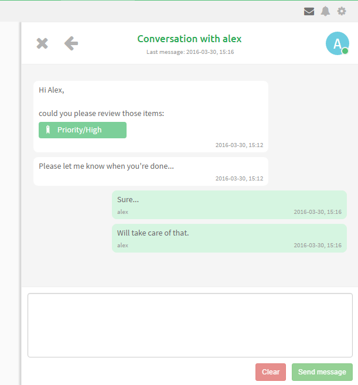
Task: Click the last message timestamp in header
Action: click(x=189, y=52)
